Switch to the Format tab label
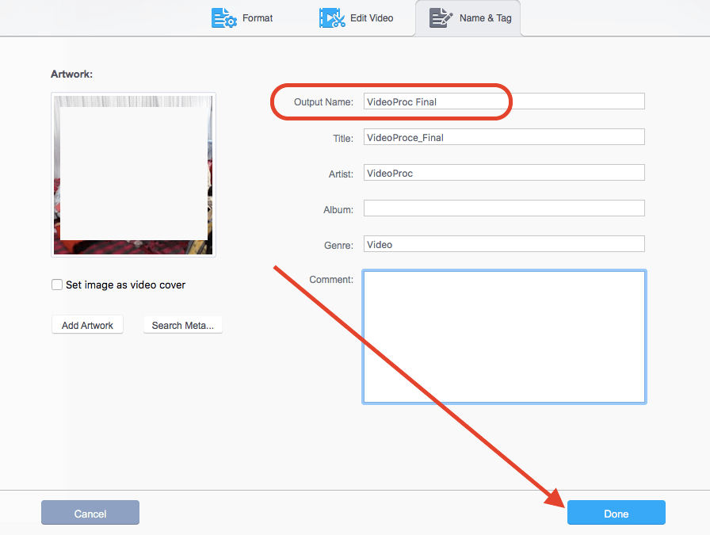 coord(258,18)
